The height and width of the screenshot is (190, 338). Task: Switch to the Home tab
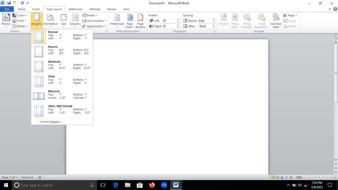21,9
